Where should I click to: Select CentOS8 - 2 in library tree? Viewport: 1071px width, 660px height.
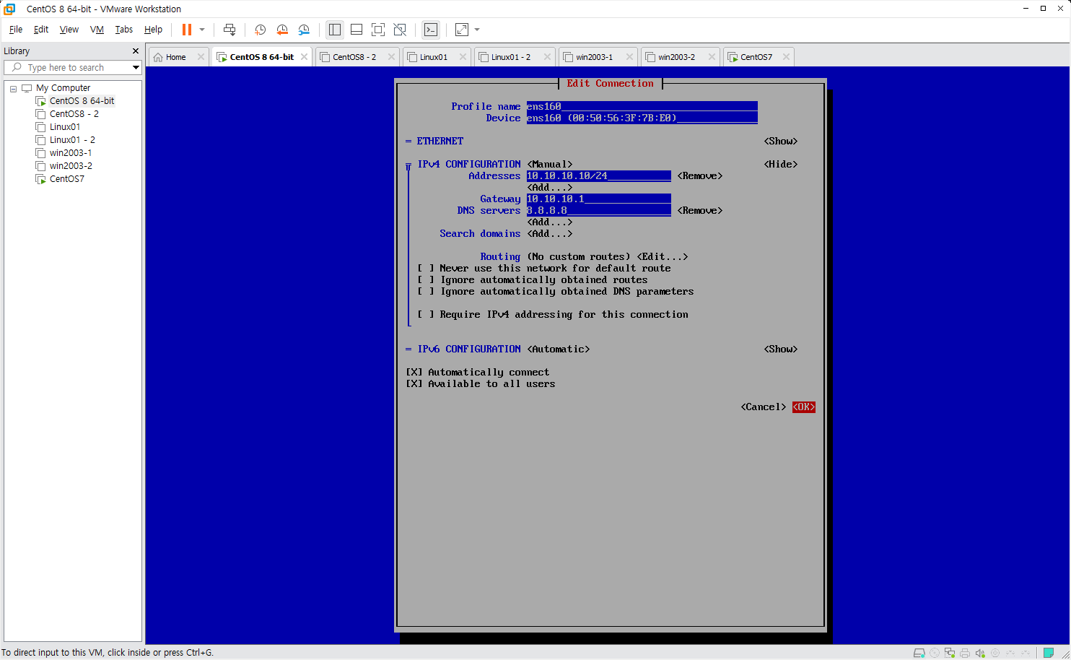tap(74, 114)
